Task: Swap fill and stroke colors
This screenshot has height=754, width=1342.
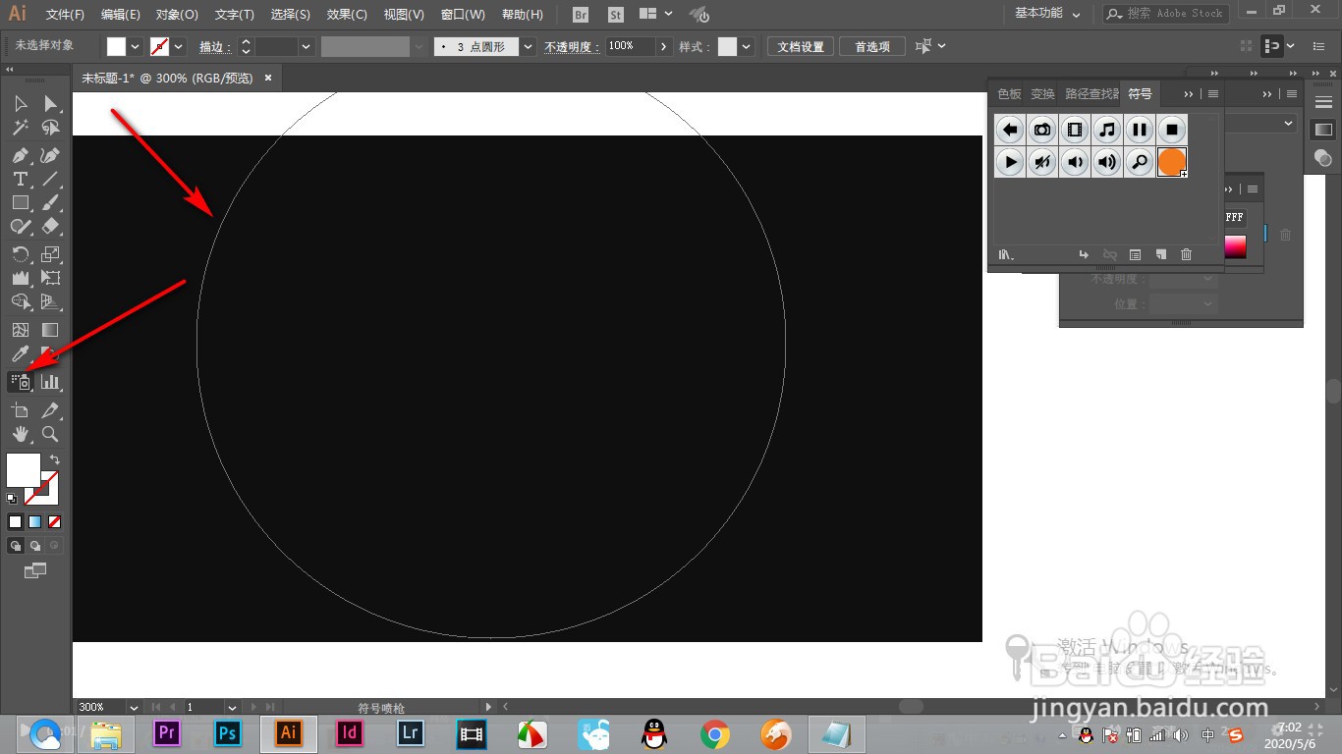Action: (55, 459)
